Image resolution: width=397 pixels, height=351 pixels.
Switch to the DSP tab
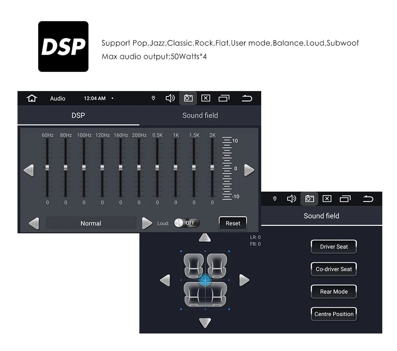click(x=78, y=116)
